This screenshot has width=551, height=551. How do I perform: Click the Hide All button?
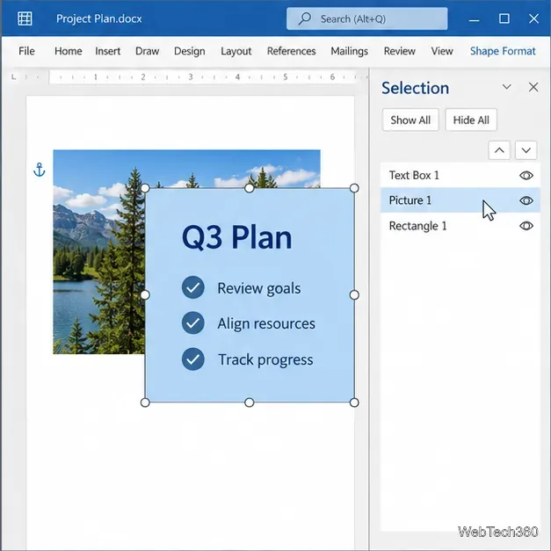471,120
